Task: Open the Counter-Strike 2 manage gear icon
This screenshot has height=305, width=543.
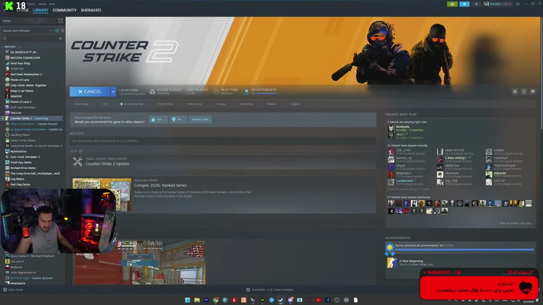Action: (515, 91)
